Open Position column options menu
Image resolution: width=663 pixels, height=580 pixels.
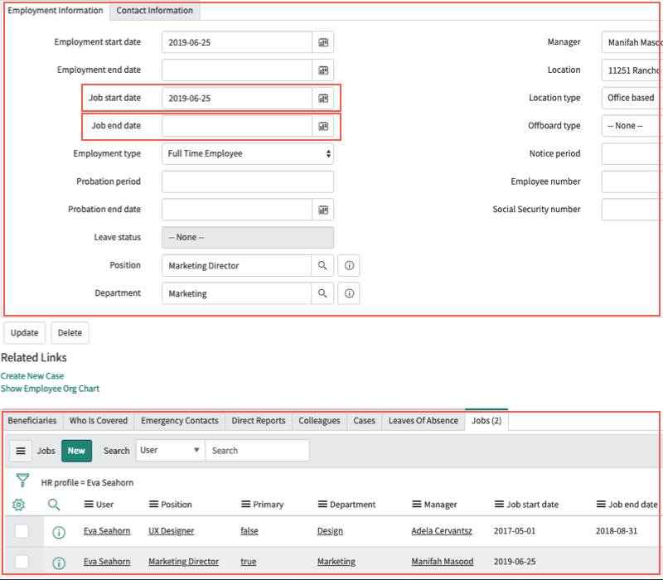pos(153,505)
